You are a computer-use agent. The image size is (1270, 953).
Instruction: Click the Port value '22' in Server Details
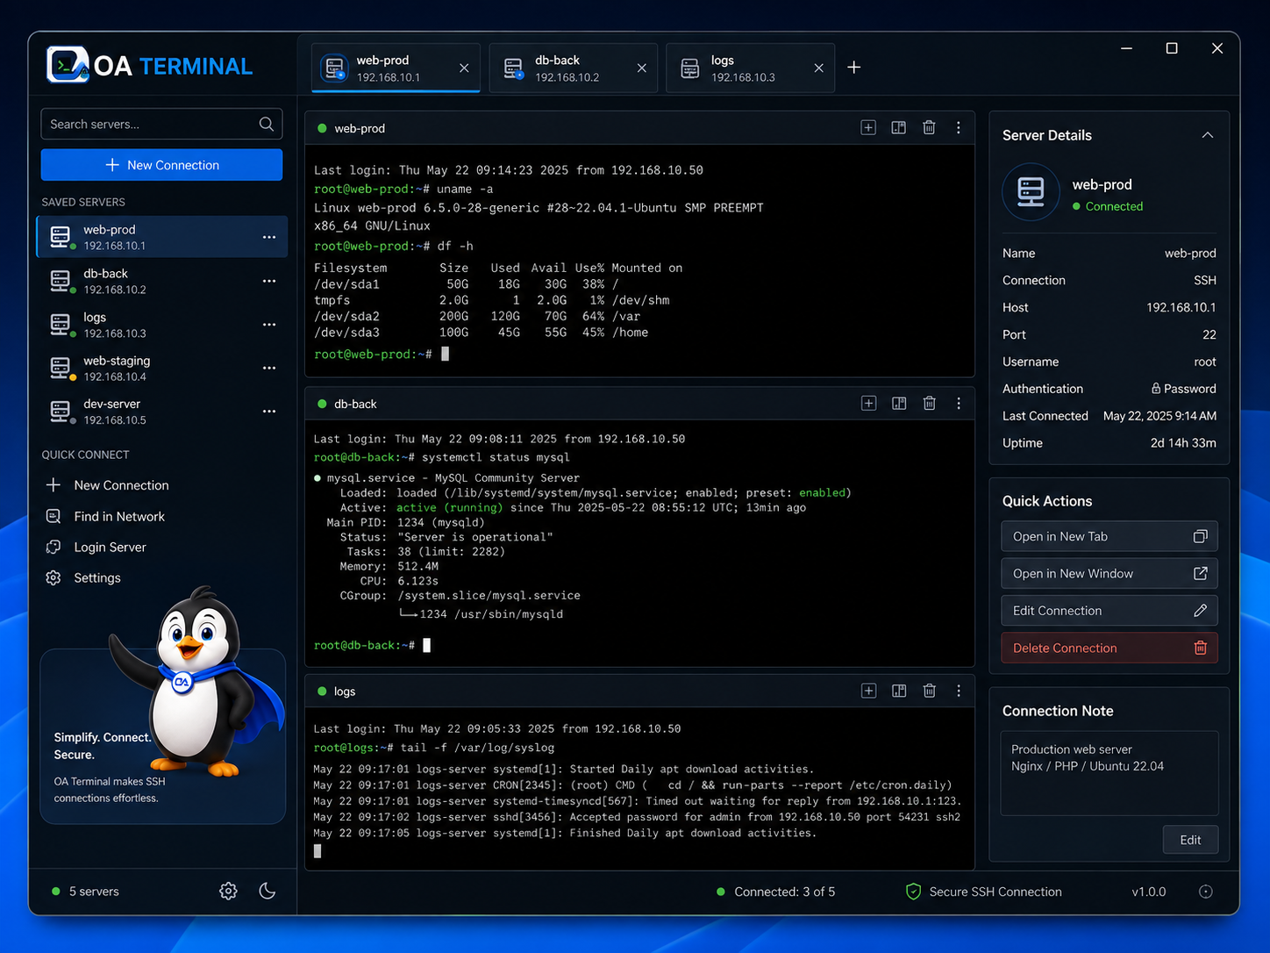pyautogui.click(x=1209, y=334)
